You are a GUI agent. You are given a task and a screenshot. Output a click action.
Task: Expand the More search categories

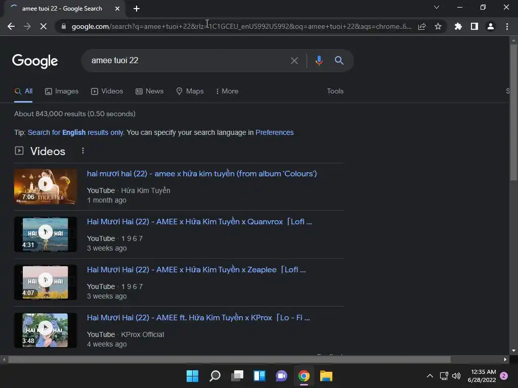[x=227, y=91]
